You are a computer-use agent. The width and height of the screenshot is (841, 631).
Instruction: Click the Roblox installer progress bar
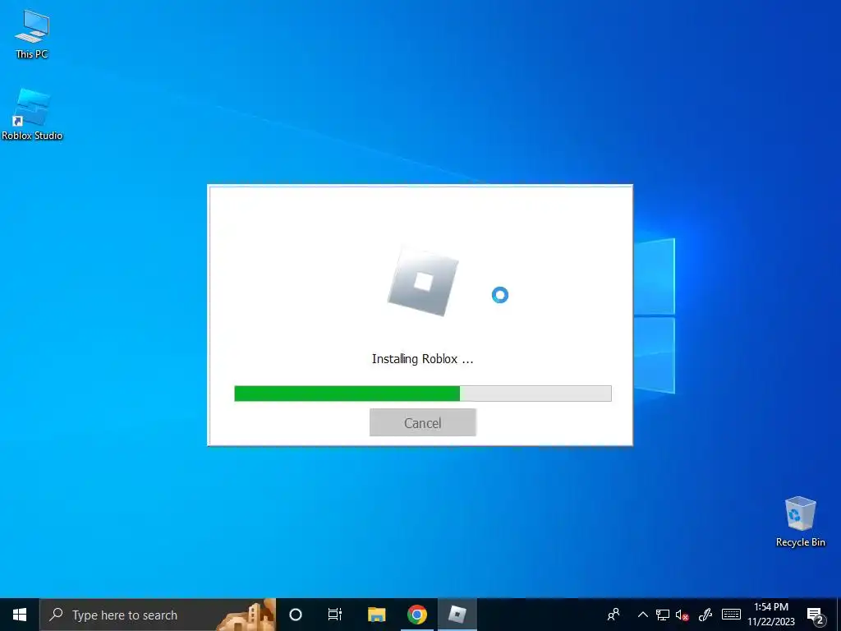tap(423, 394)
